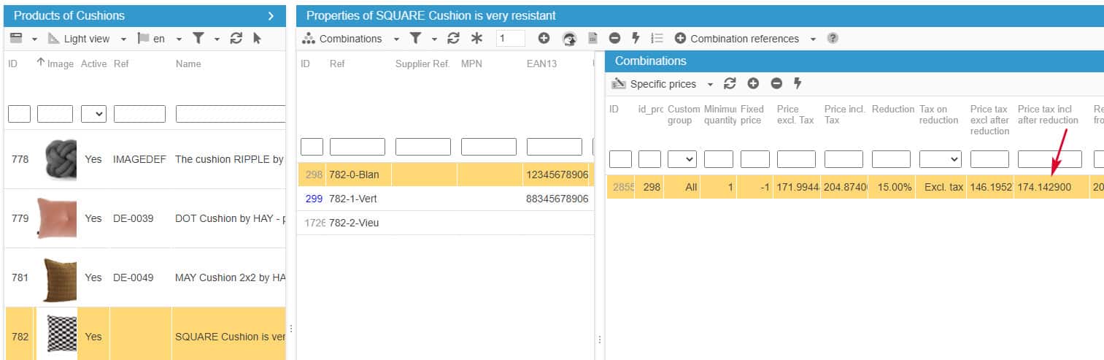The image size is (1104, 360).
Task: Click the help question mark icon
Action: [x=833, y=39]
